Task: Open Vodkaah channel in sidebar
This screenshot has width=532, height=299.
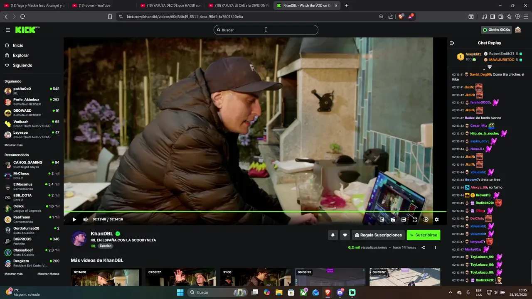Action: pos(32,124)
